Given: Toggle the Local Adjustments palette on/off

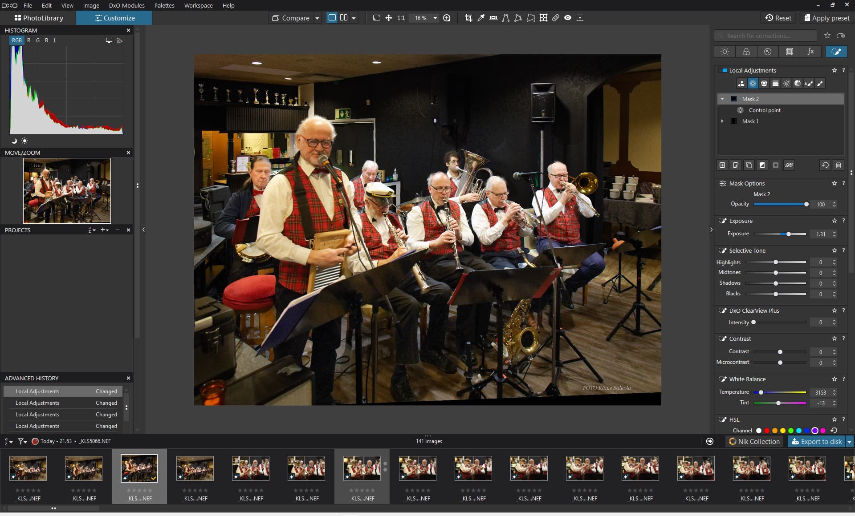Looking at the screenshot, I should (725, 70).
